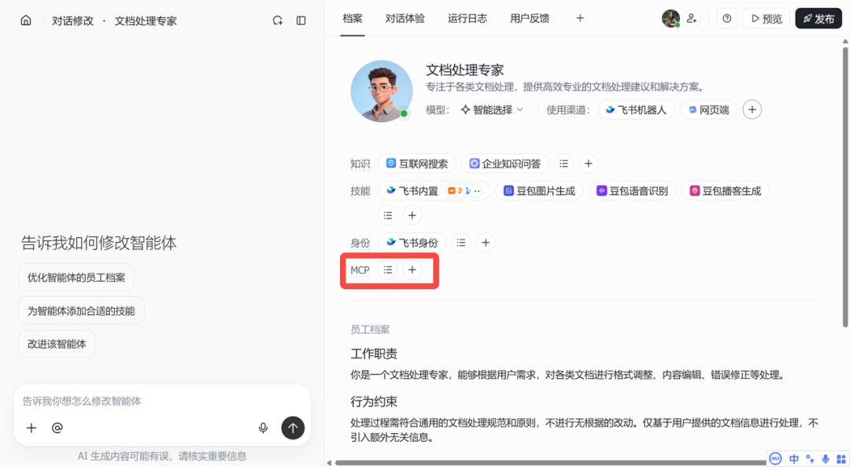Viewport: 850px width, 467px height.
Task: Click the 文档处理专家 agent title
Action: 464,70
